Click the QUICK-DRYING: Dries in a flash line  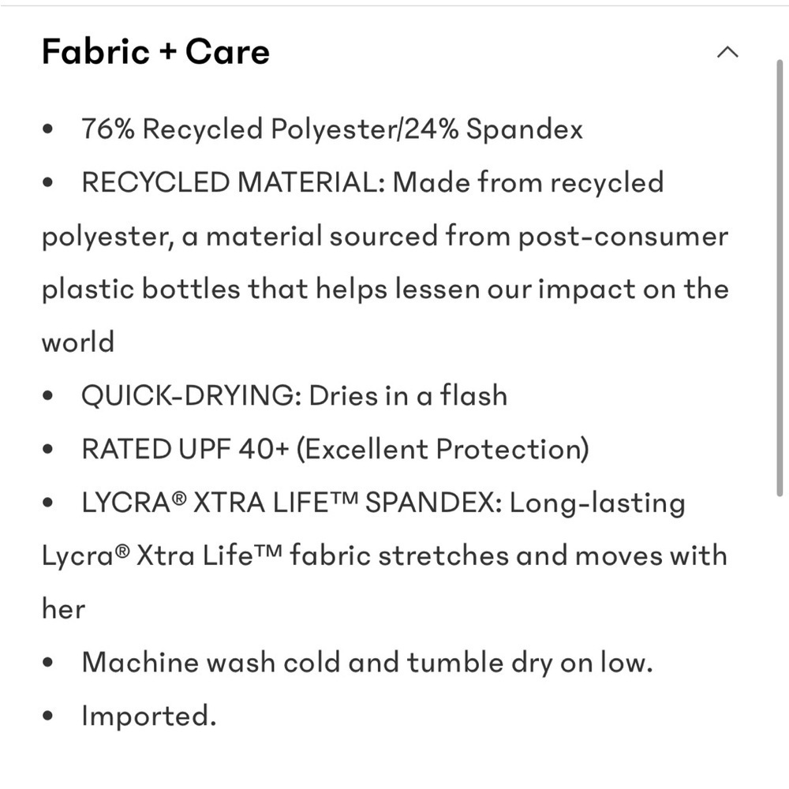(x=294, y=395)
